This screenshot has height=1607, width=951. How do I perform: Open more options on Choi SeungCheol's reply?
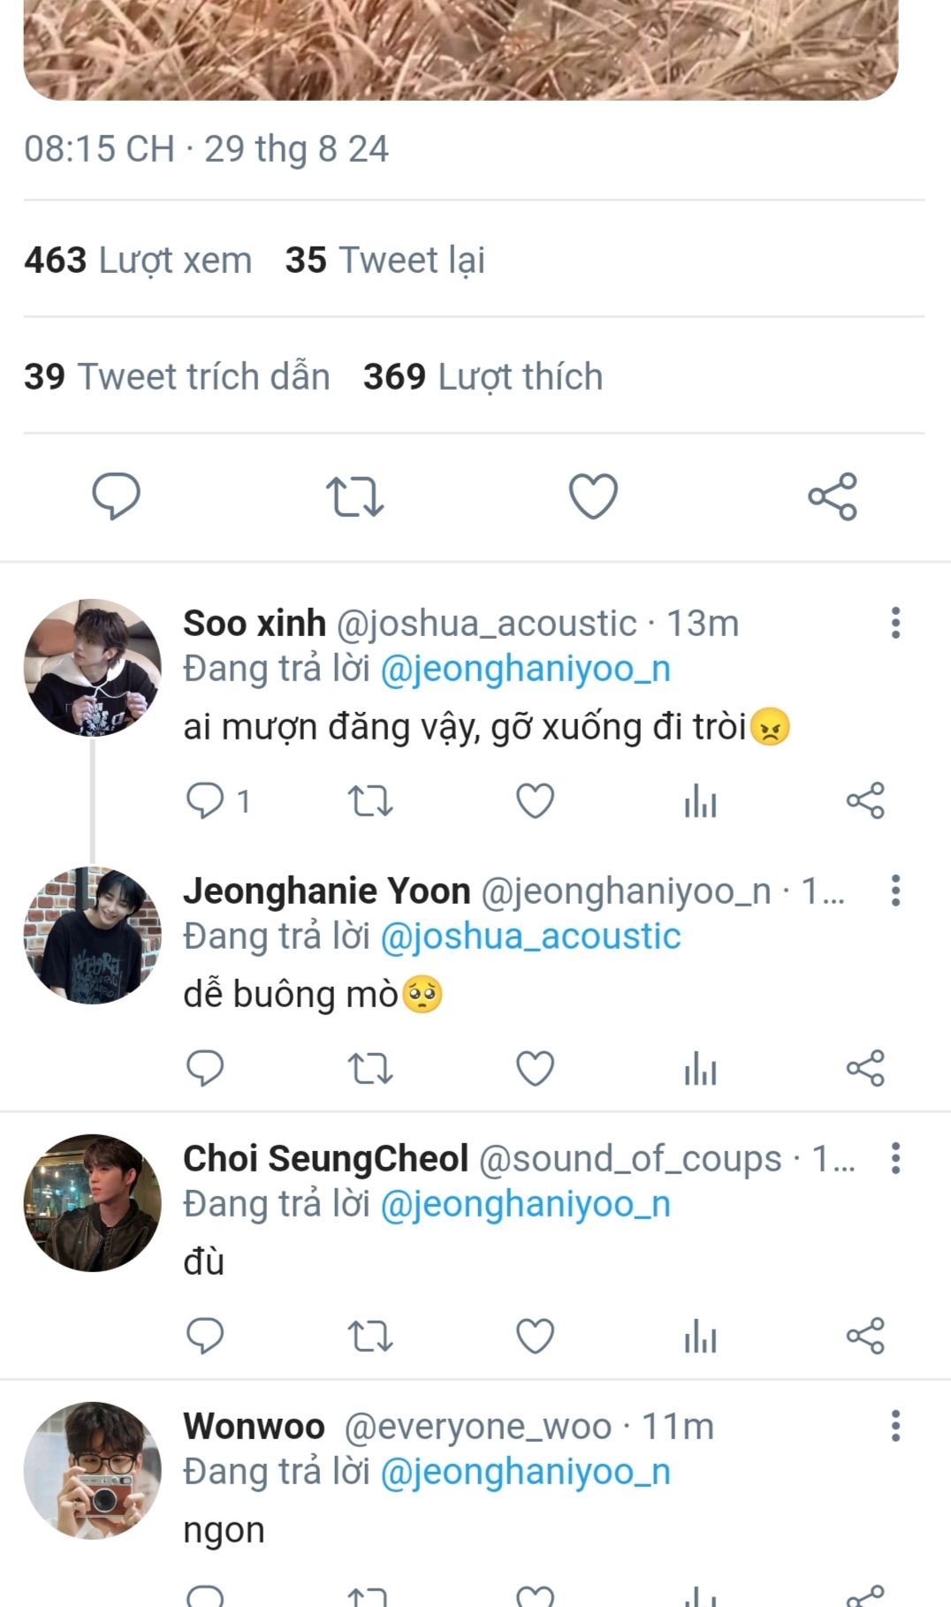coord(895,1158)
